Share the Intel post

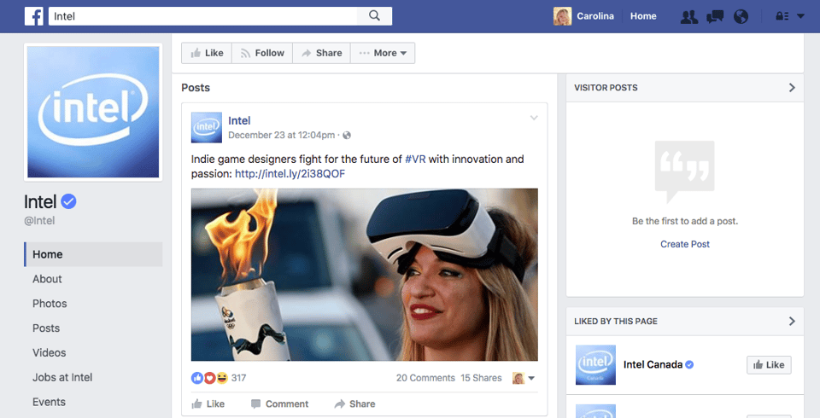355,403
